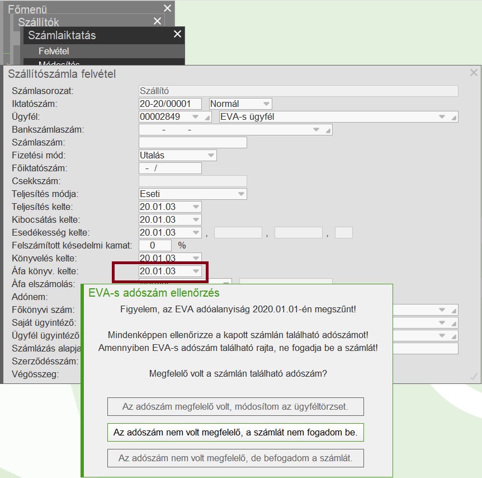
Task: Click the confirm checkmark at window bottom
Action: point(474,376)
